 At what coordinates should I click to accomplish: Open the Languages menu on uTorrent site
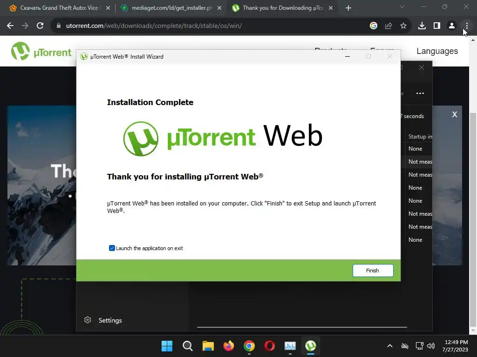(x=437, y=51)
